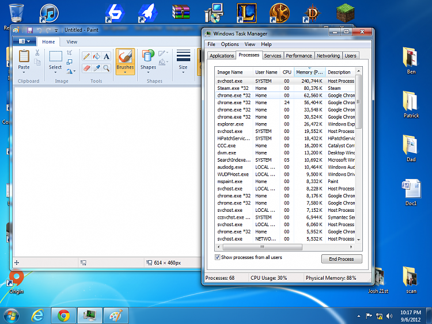Image resolution: width=432 pixels, height=324 pixels.
Task: Select the Magnifier tool in Paint
Action: pos(107,68)
